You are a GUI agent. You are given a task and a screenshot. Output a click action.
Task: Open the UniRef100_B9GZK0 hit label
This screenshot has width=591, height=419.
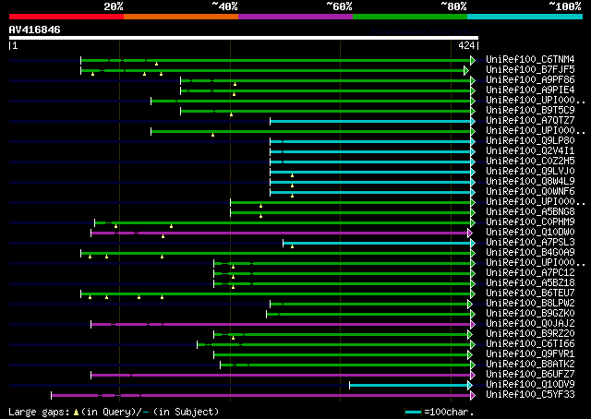click(530, 314)
